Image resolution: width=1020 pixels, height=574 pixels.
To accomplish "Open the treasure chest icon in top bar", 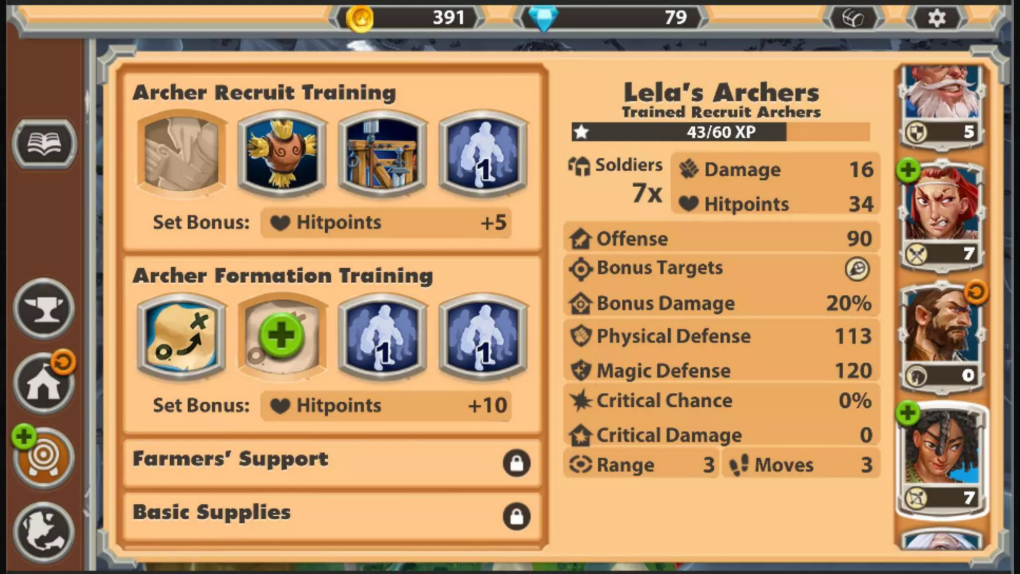I will click(853, 18).
